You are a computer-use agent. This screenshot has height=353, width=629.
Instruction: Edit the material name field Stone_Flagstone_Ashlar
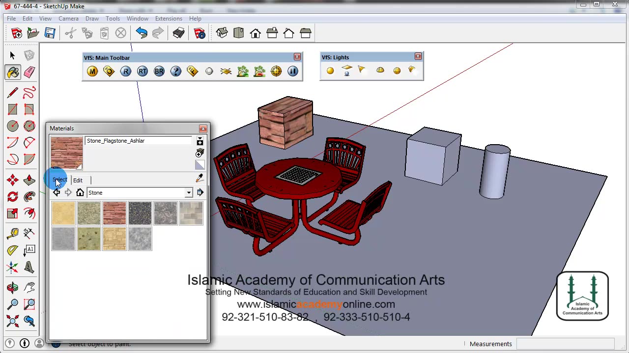pos(139,141)
